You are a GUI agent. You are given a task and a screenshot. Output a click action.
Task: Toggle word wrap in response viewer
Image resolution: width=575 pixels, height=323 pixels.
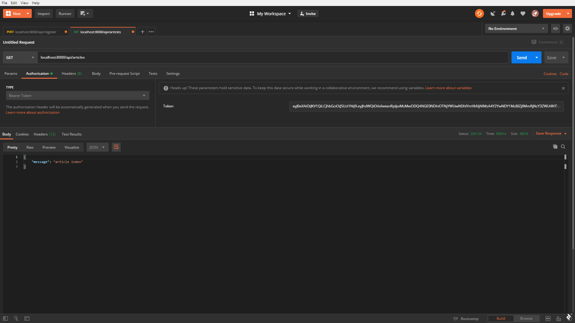(116, 147)
